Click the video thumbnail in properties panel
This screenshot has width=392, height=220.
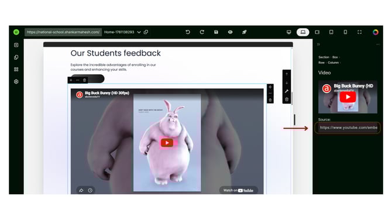click(348, 97)
